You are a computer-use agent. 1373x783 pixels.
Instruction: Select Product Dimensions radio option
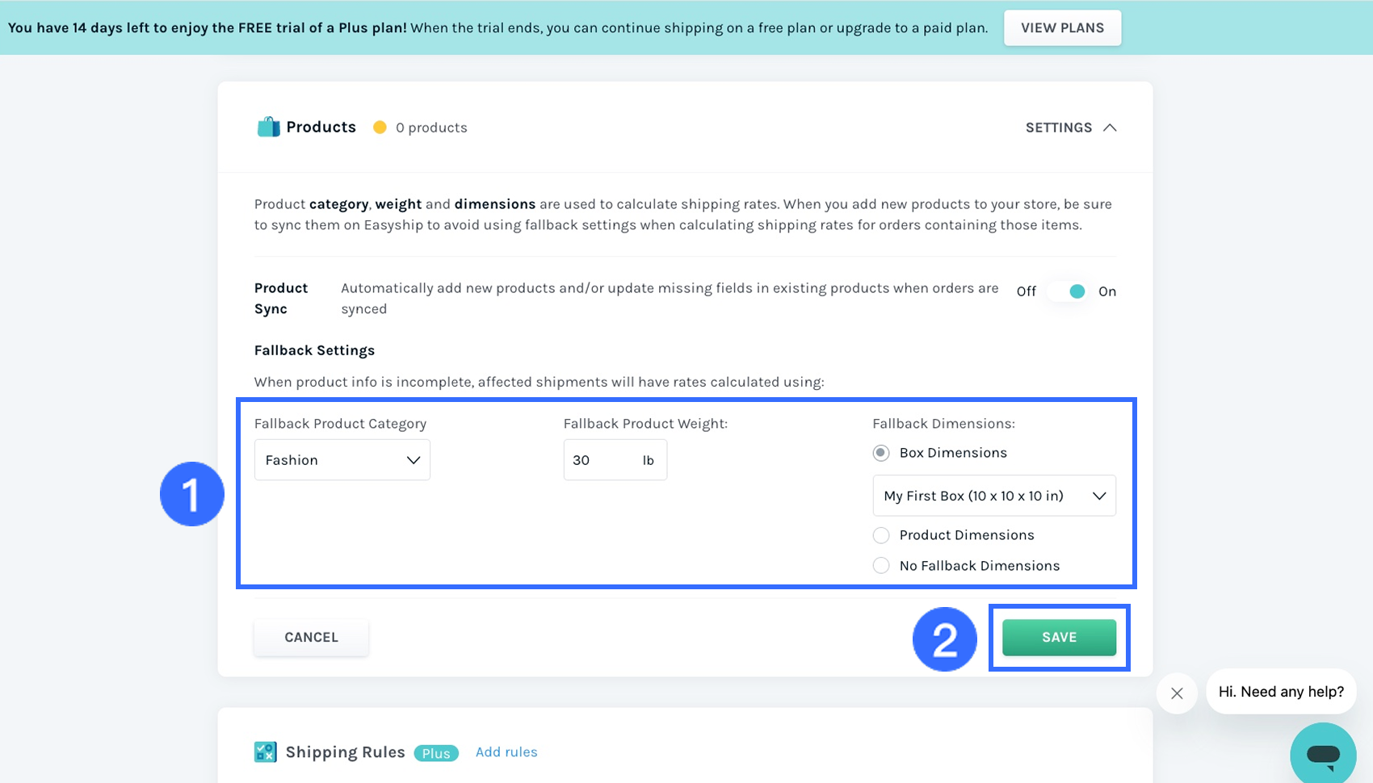(881, 535)
